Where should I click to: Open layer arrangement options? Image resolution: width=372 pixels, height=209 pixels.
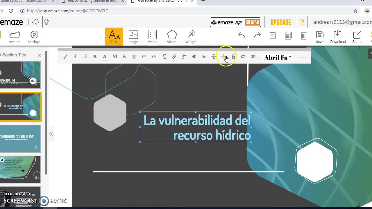point(204,57)
